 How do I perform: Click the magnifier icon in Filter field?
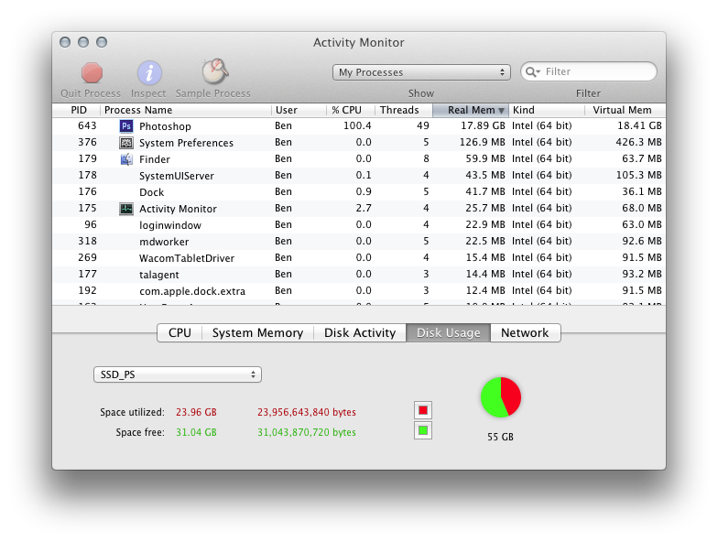(x=532, y=71)
